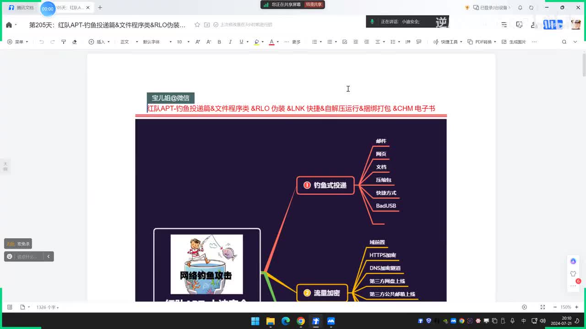
Task: Increase font size with A+ icon
Action: [x=198, y=42]
